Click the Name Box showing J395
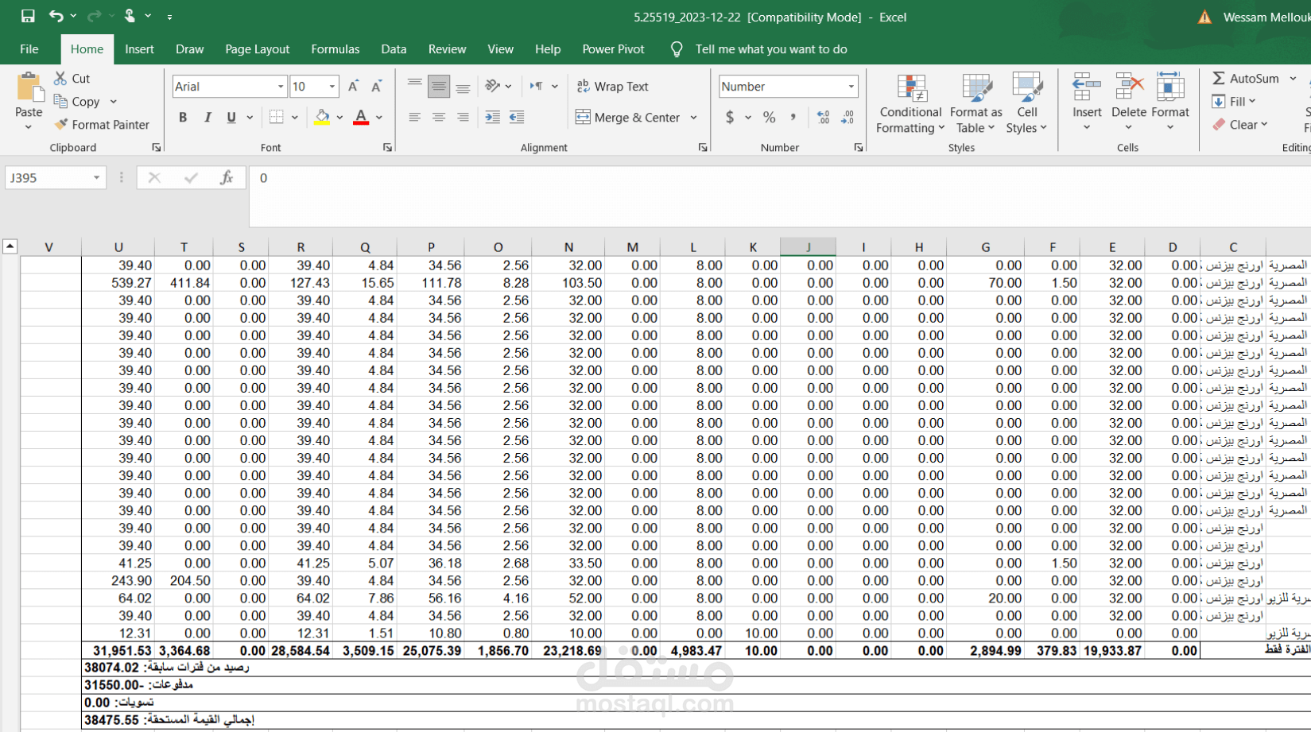Screen dimensions: 1311x732 pyautogui.click(x=48, y=177)
